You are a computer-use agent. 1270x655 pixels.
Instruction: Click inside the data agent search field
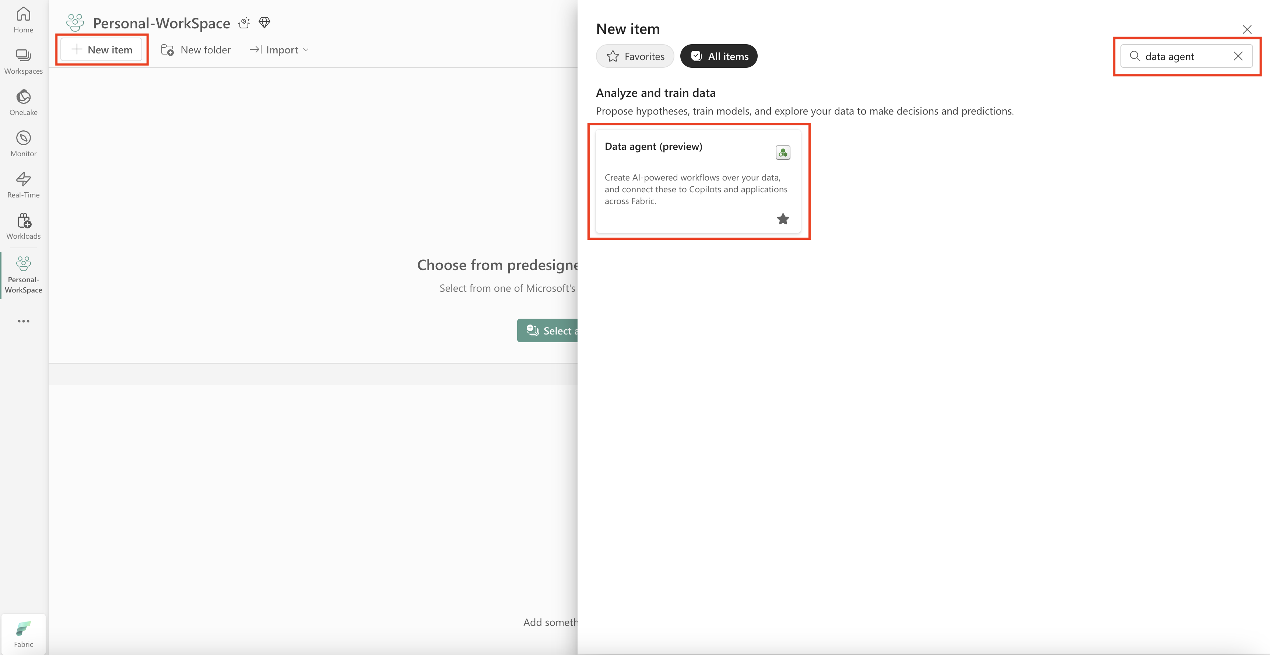click(1183, 56)
